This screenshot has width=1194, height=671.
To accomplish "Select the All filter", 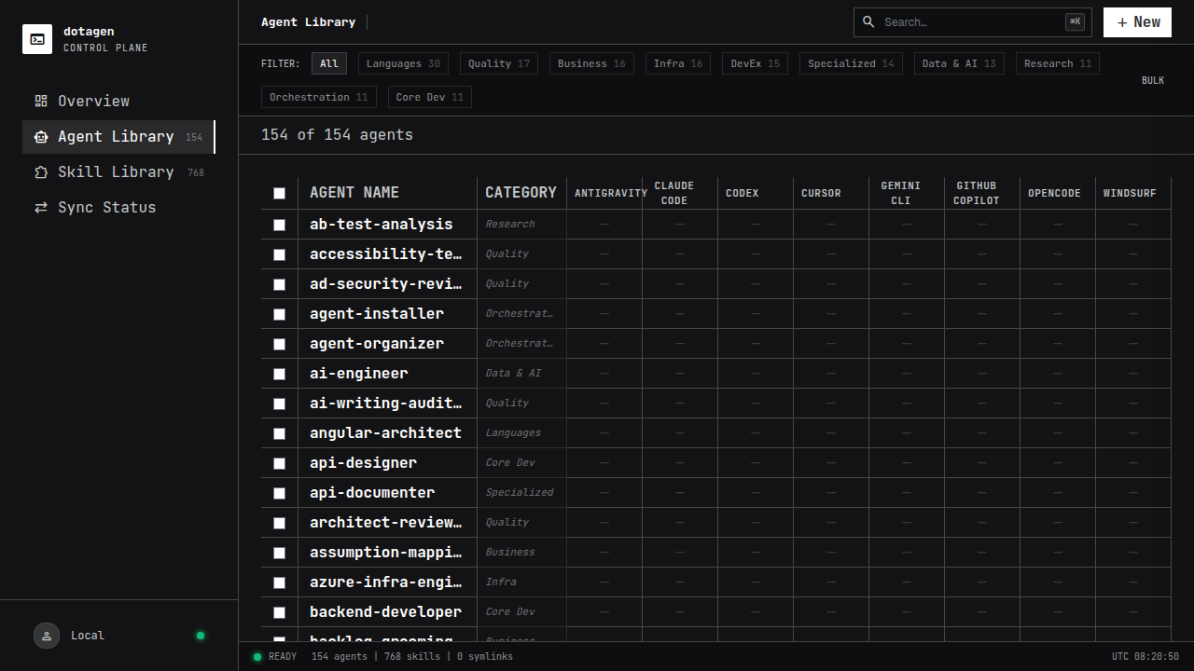I will tap(329, 63).
